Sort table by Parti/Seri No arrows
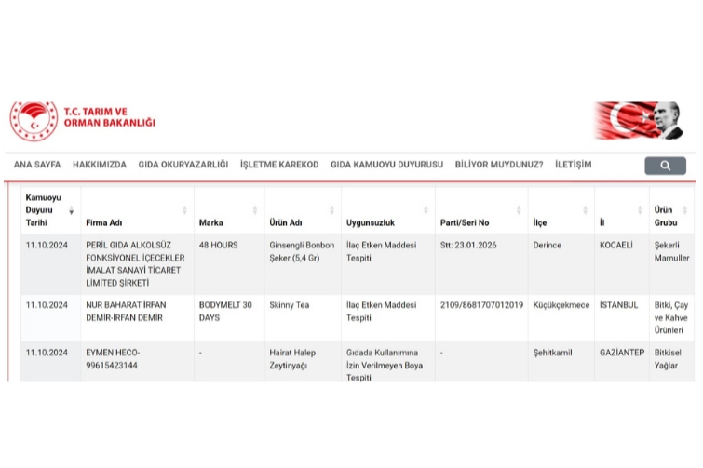The width and height of the screenshot is (703, 468). (519, 210)
